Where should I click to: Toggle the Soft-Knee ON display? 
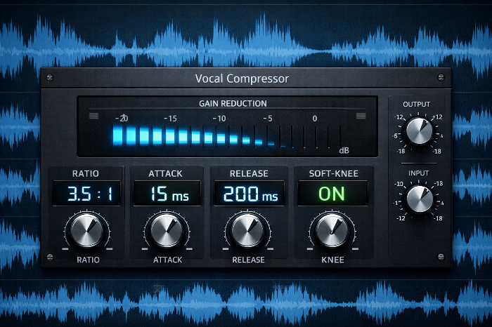click(x=332, y=193)
